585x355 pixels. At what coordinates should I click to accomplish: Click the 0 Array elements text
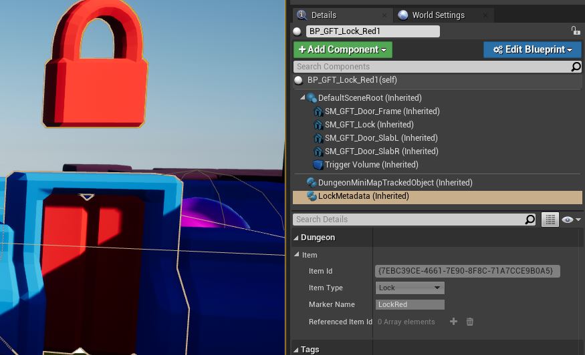(x=406, y=322)
